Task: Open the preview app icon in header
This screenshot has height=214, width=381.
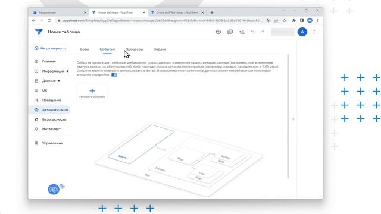Action: point(230,32)
